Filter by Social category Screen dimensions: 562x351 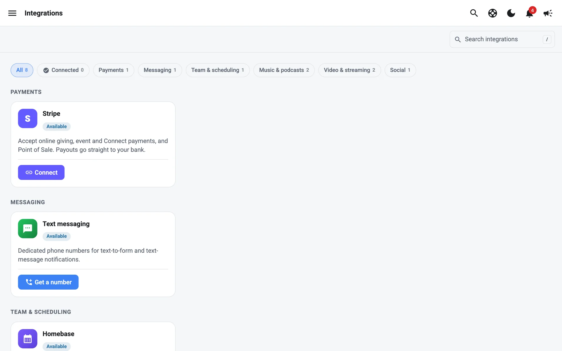(400, 70)
